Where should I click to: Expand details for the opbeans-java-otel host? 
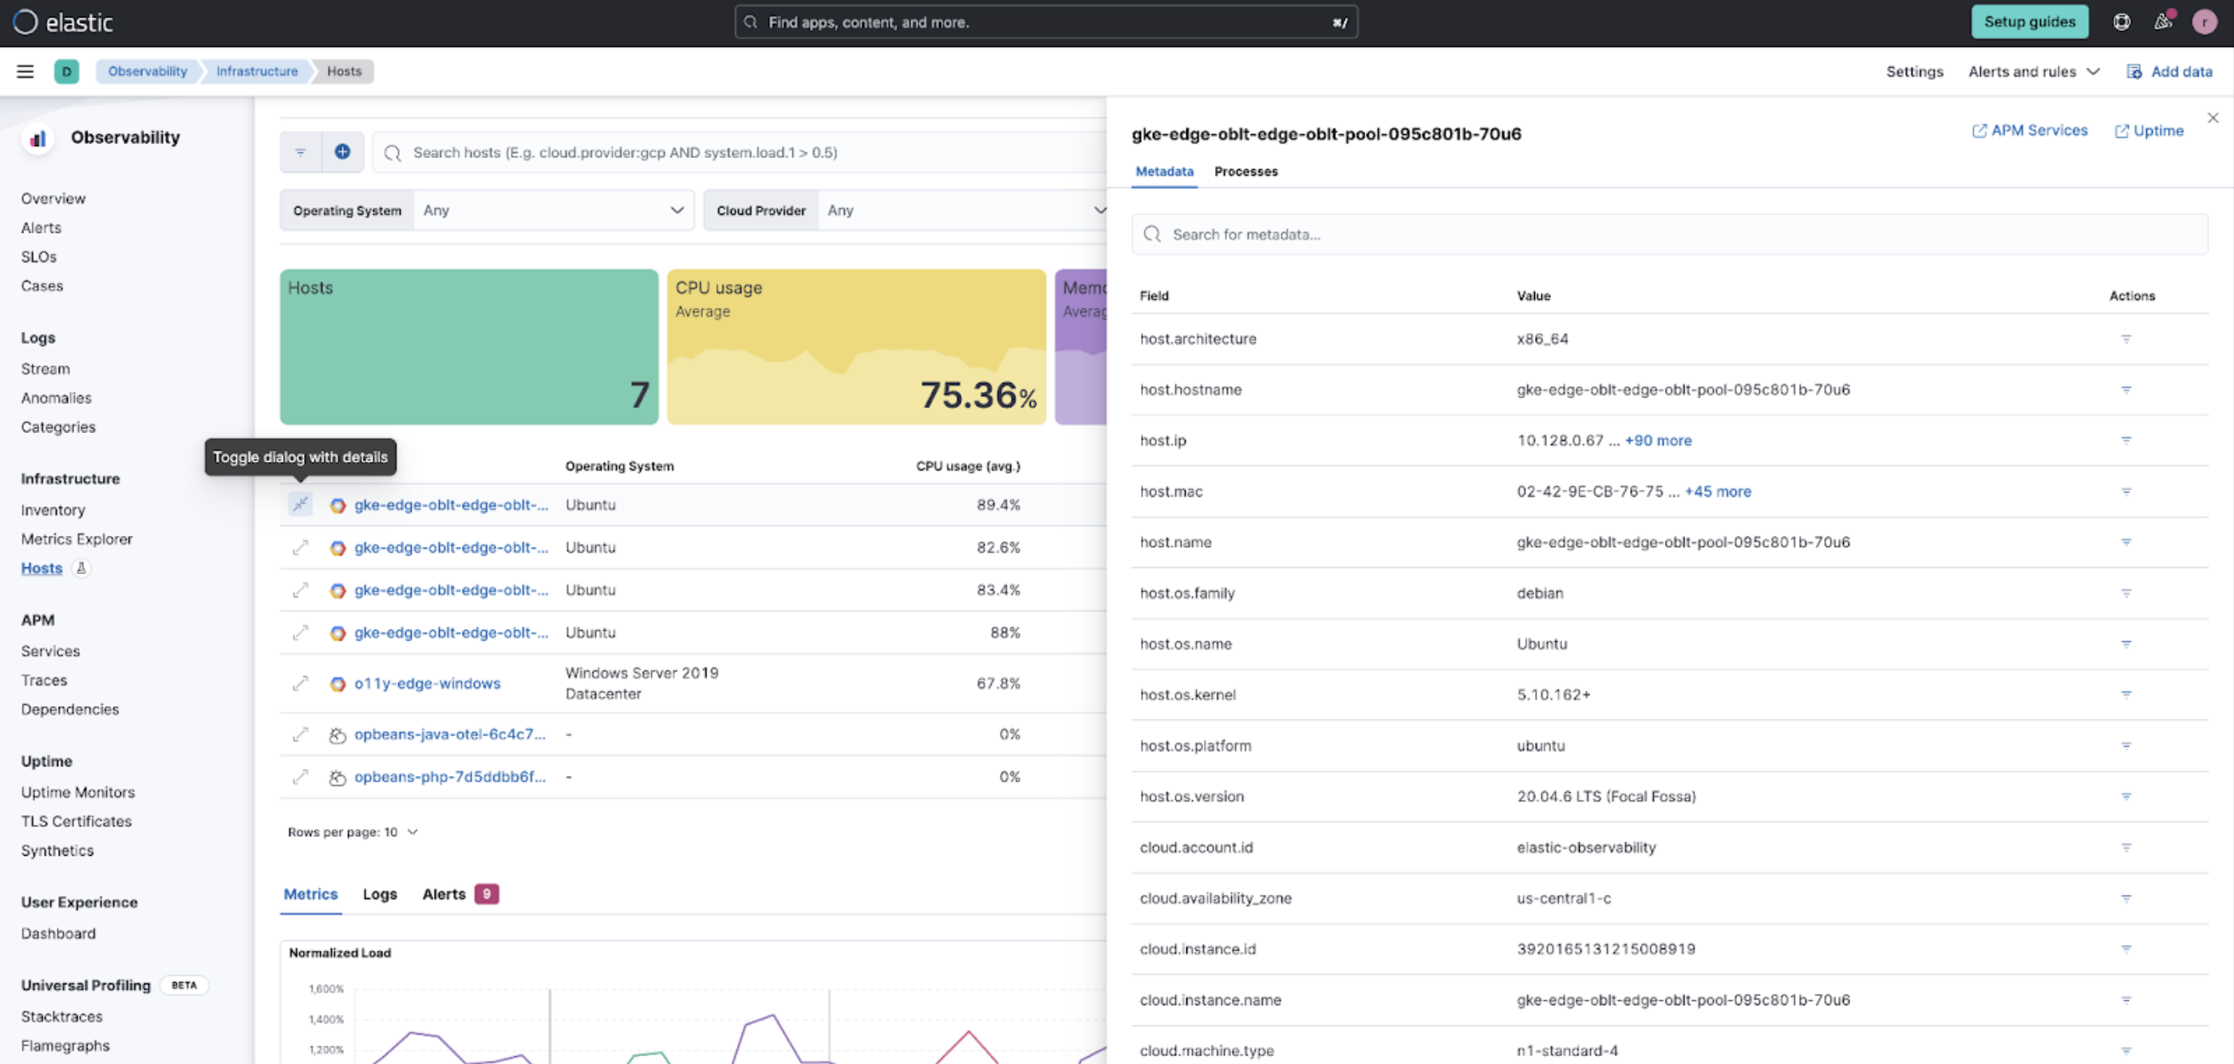(x=300, y=734)
